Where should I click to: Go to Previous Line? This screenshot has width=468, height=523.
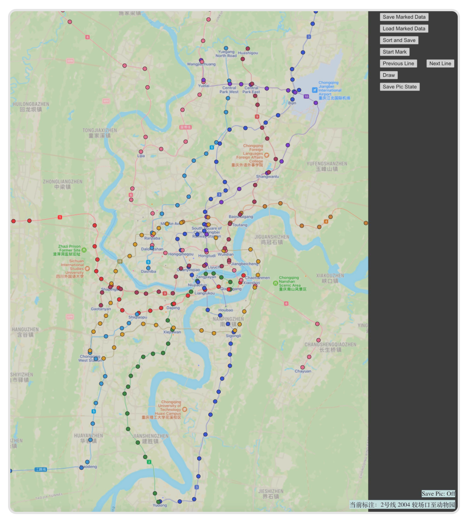[x=398, y=63]
